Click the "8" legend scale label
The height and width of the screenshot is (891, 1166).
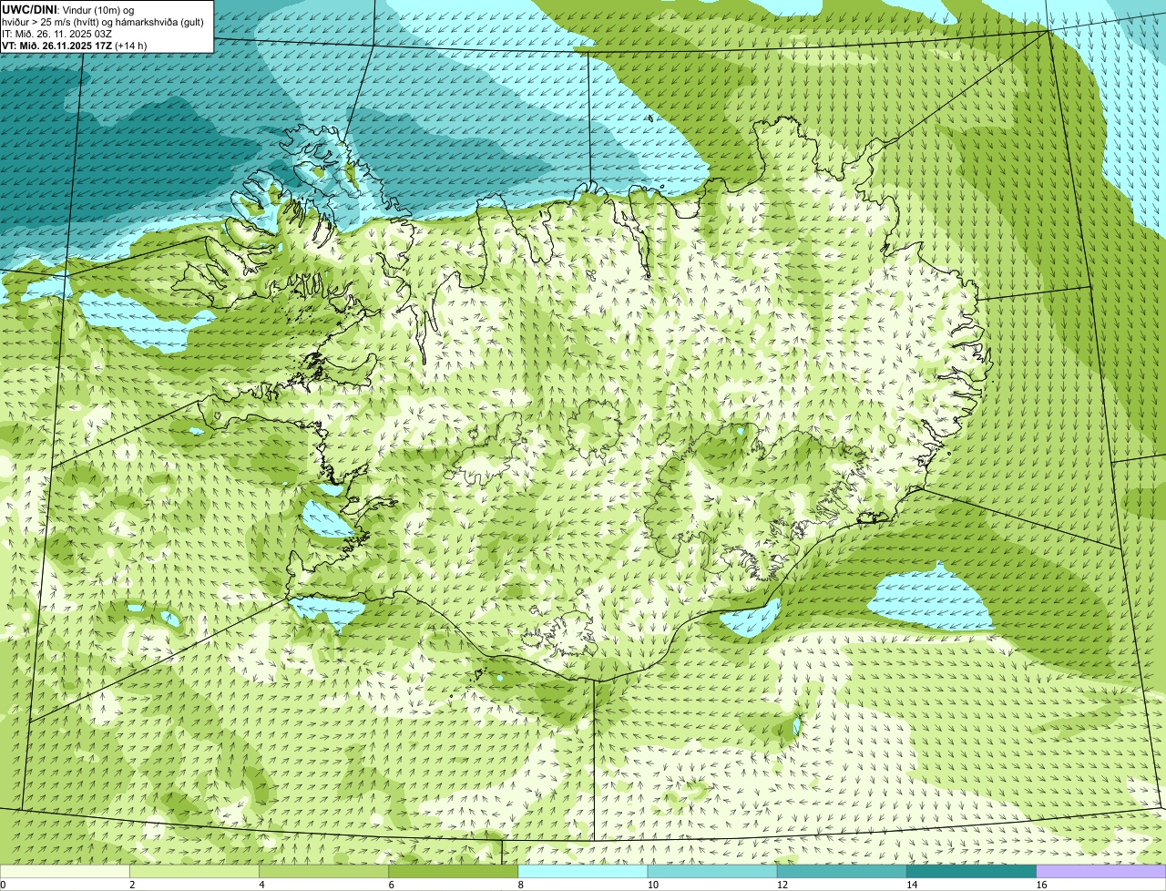tap(521, 885)
